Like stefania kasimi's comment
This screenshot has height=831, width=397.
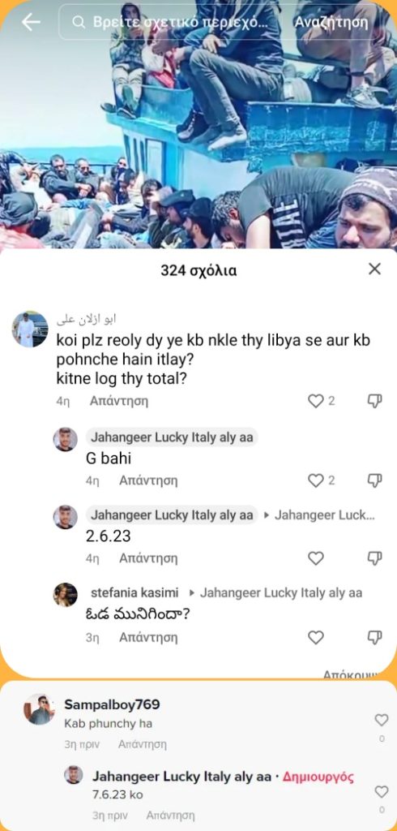tap(315, 638)
